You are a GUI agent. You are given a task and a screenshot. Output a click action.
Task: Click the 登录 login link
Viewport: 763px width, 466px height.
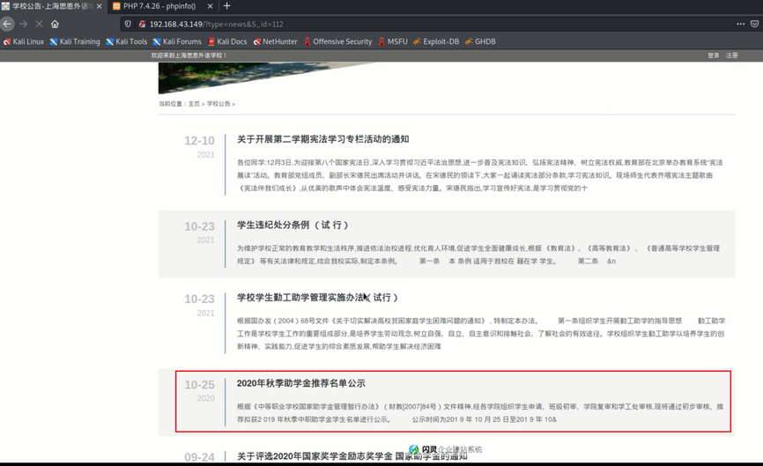(714, 55)
